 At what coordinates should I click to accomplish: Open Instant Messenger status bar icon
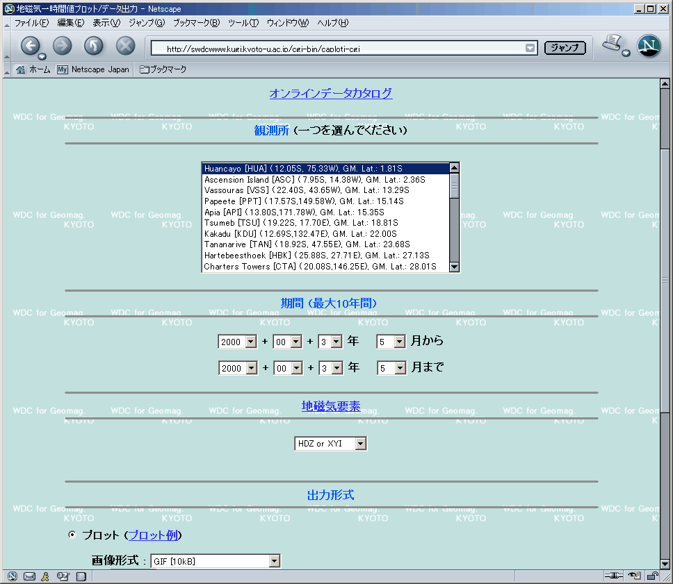click(45, 576)
